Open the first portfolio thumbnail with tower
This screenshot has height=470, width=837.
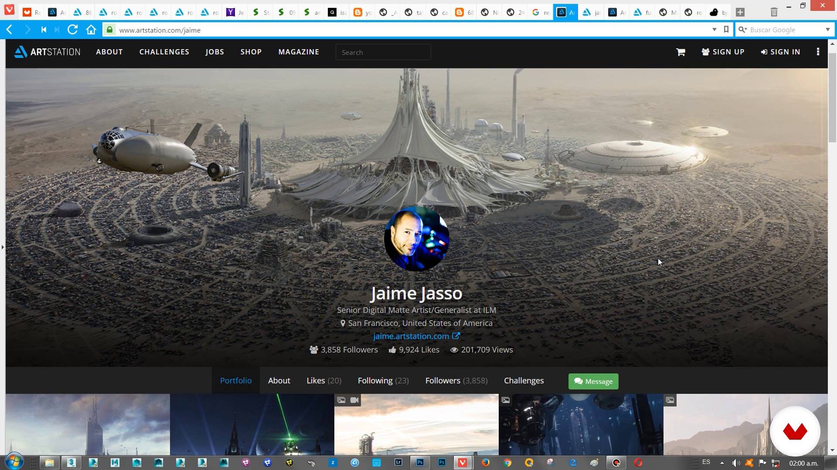click(x=88, y=424)
